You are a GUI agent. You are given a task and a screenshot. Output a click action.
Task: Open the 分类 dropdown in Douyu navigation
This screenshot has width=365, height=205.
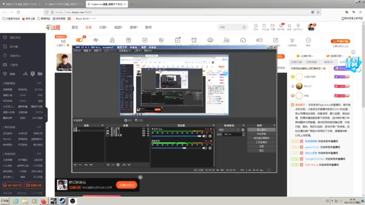[x=103, y=27]
